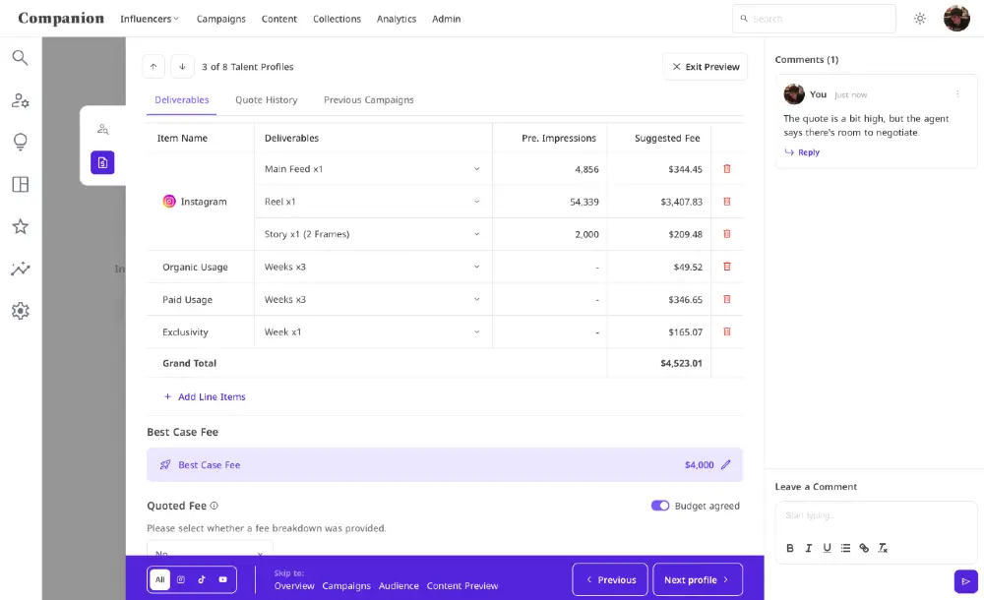Screen dimensions: 984x600
Task: Skip to Content Preview section
Action: (462, 585)
